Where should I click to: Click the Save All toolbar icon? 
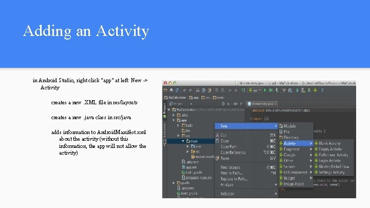pyautogui.click(x=172, y=90)
